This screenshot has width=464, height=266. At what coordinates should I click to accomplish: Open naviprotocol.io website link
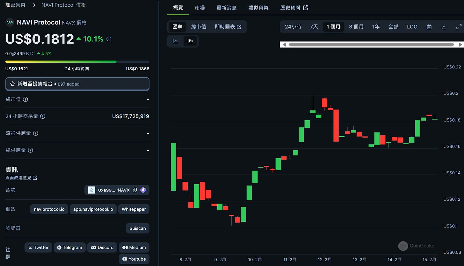coord(49,209)
